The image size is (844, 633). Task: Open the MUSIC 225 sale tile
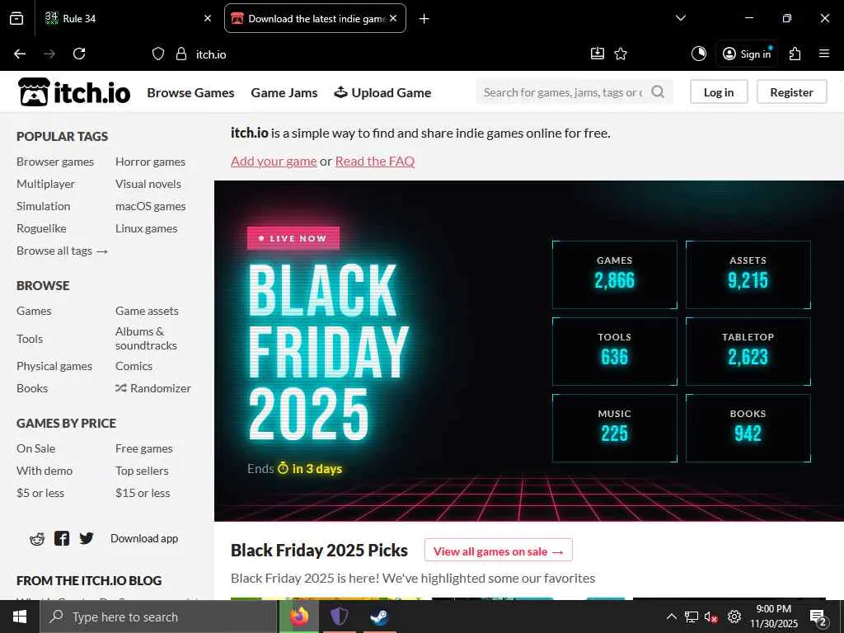[x=615, y=428]
